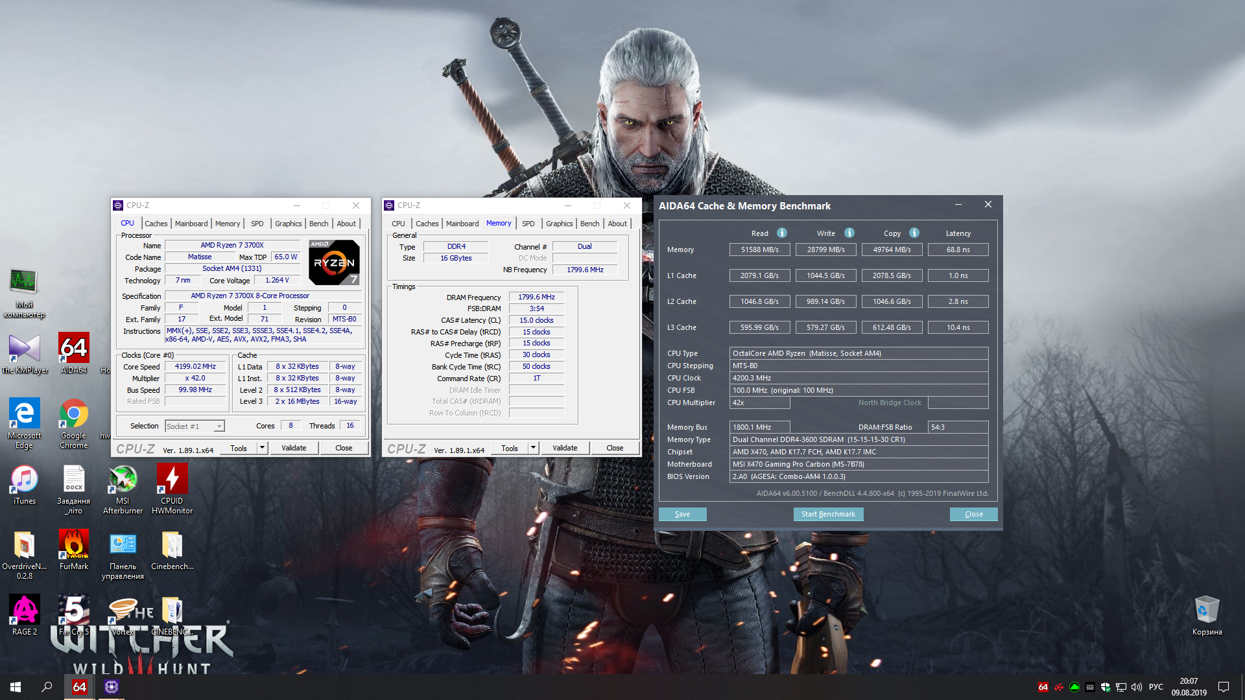Switch to Mainboard tab in left CPU-Z
This screenshot has width=1245, height=700.
[x=191, y=224]
